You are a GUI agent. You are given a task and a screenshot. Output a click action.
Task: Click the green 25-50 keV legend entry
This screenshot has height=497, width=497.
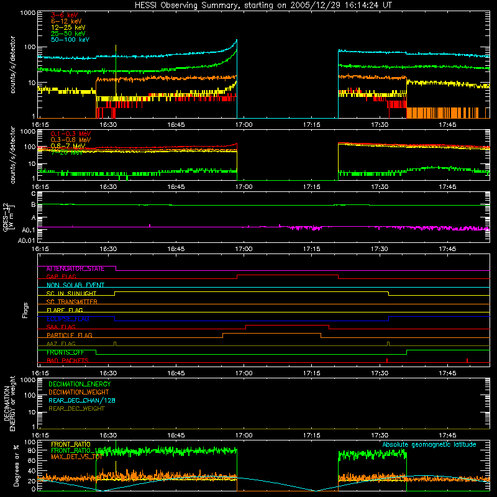(x=68, y=34)
